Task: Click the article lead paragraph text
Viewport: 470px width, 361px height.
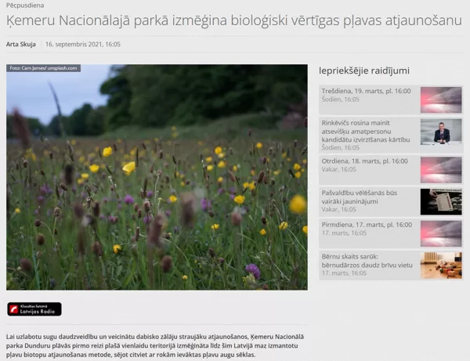Action: pyautogui.click(x=155, y=345)
